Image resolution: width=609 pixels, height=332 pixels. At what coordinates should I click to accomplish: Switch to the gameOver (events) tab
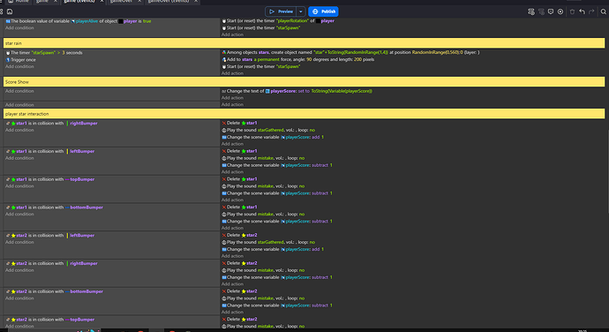[x=169, y=2]
